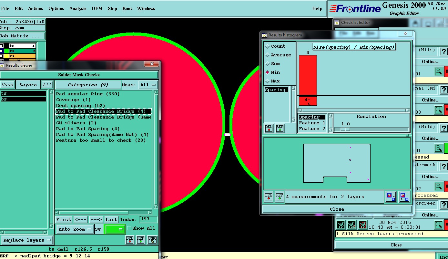The width and height of the screenshot is (448, 259).
Task: Click the yellow color swatch of layer 'cs'
Action: (x=6, y=56)
